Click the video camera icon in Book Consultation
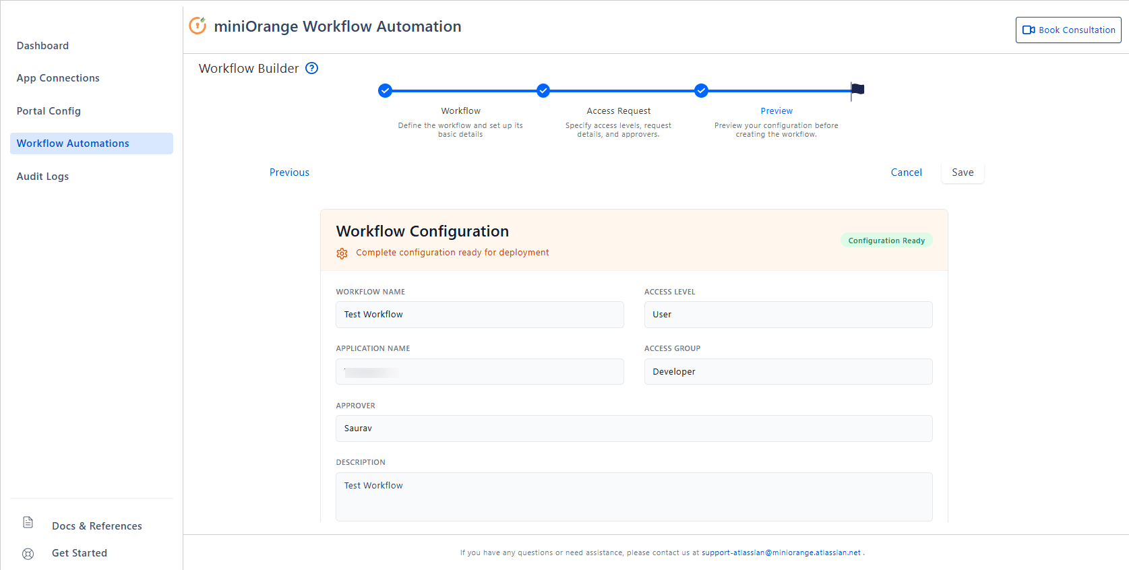 coord(1029,30)
